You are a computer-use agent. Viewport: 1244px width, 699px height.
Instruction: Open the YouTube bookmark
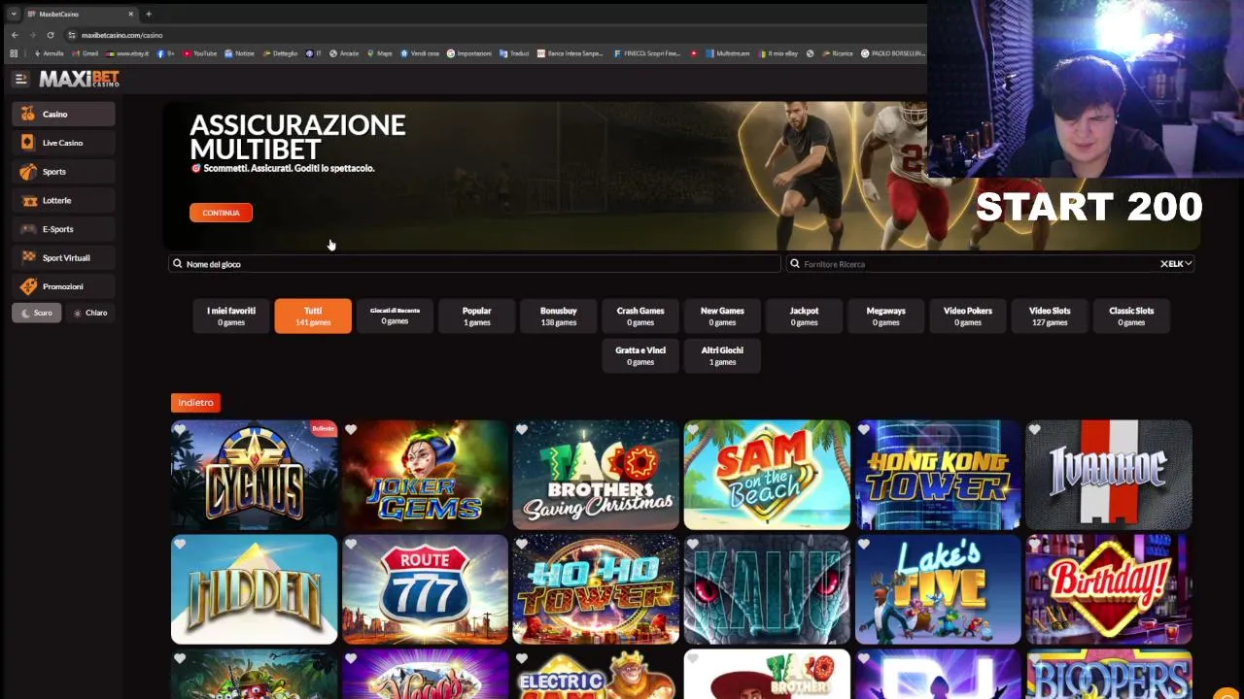click(200, 53)
